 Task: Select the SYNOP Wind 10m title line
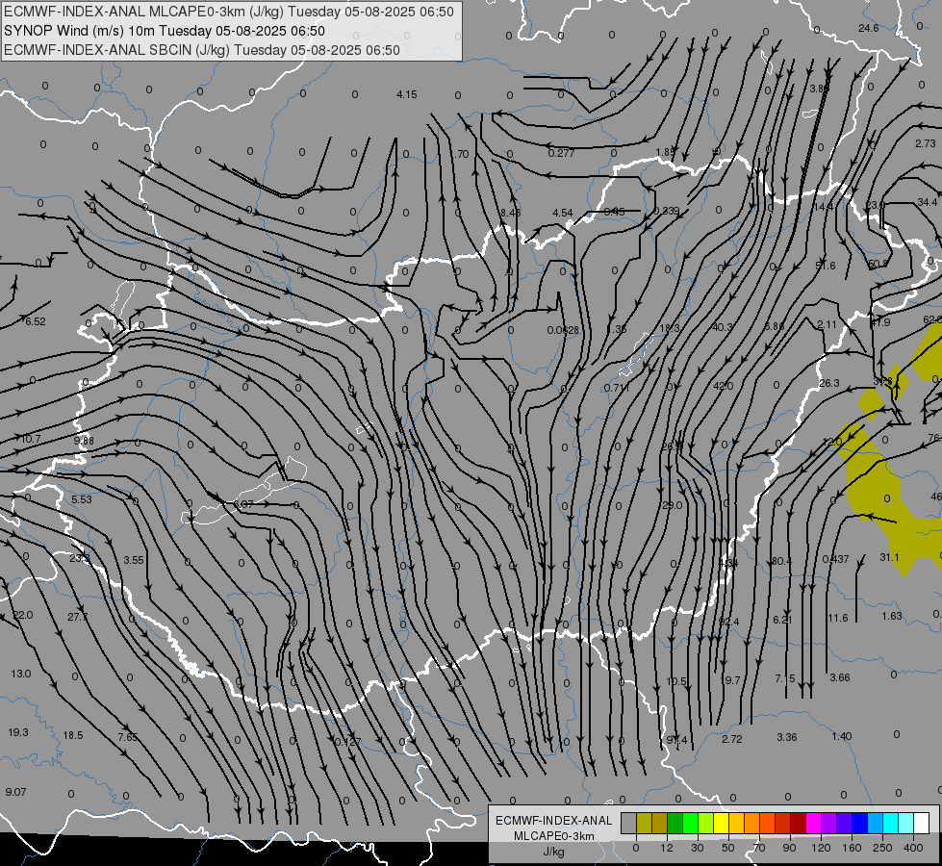[x=164, y=31]
